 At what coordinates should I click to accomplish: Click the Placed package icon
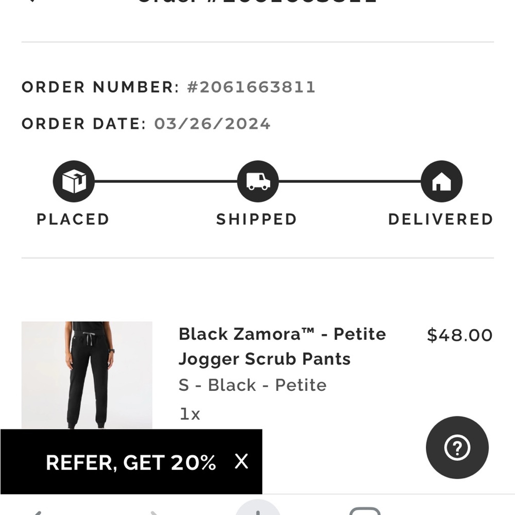click(x=74, y=181)
